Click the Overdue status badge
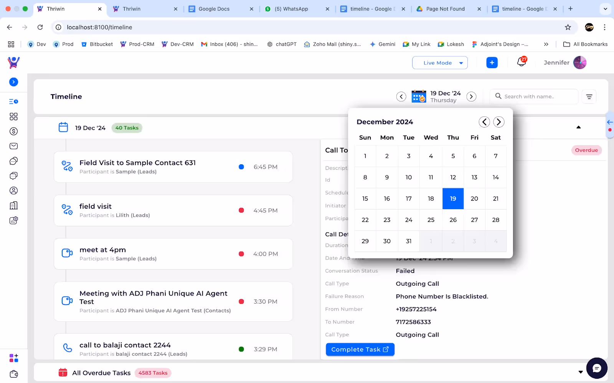614x383 pixels. [x=586, y=150]
